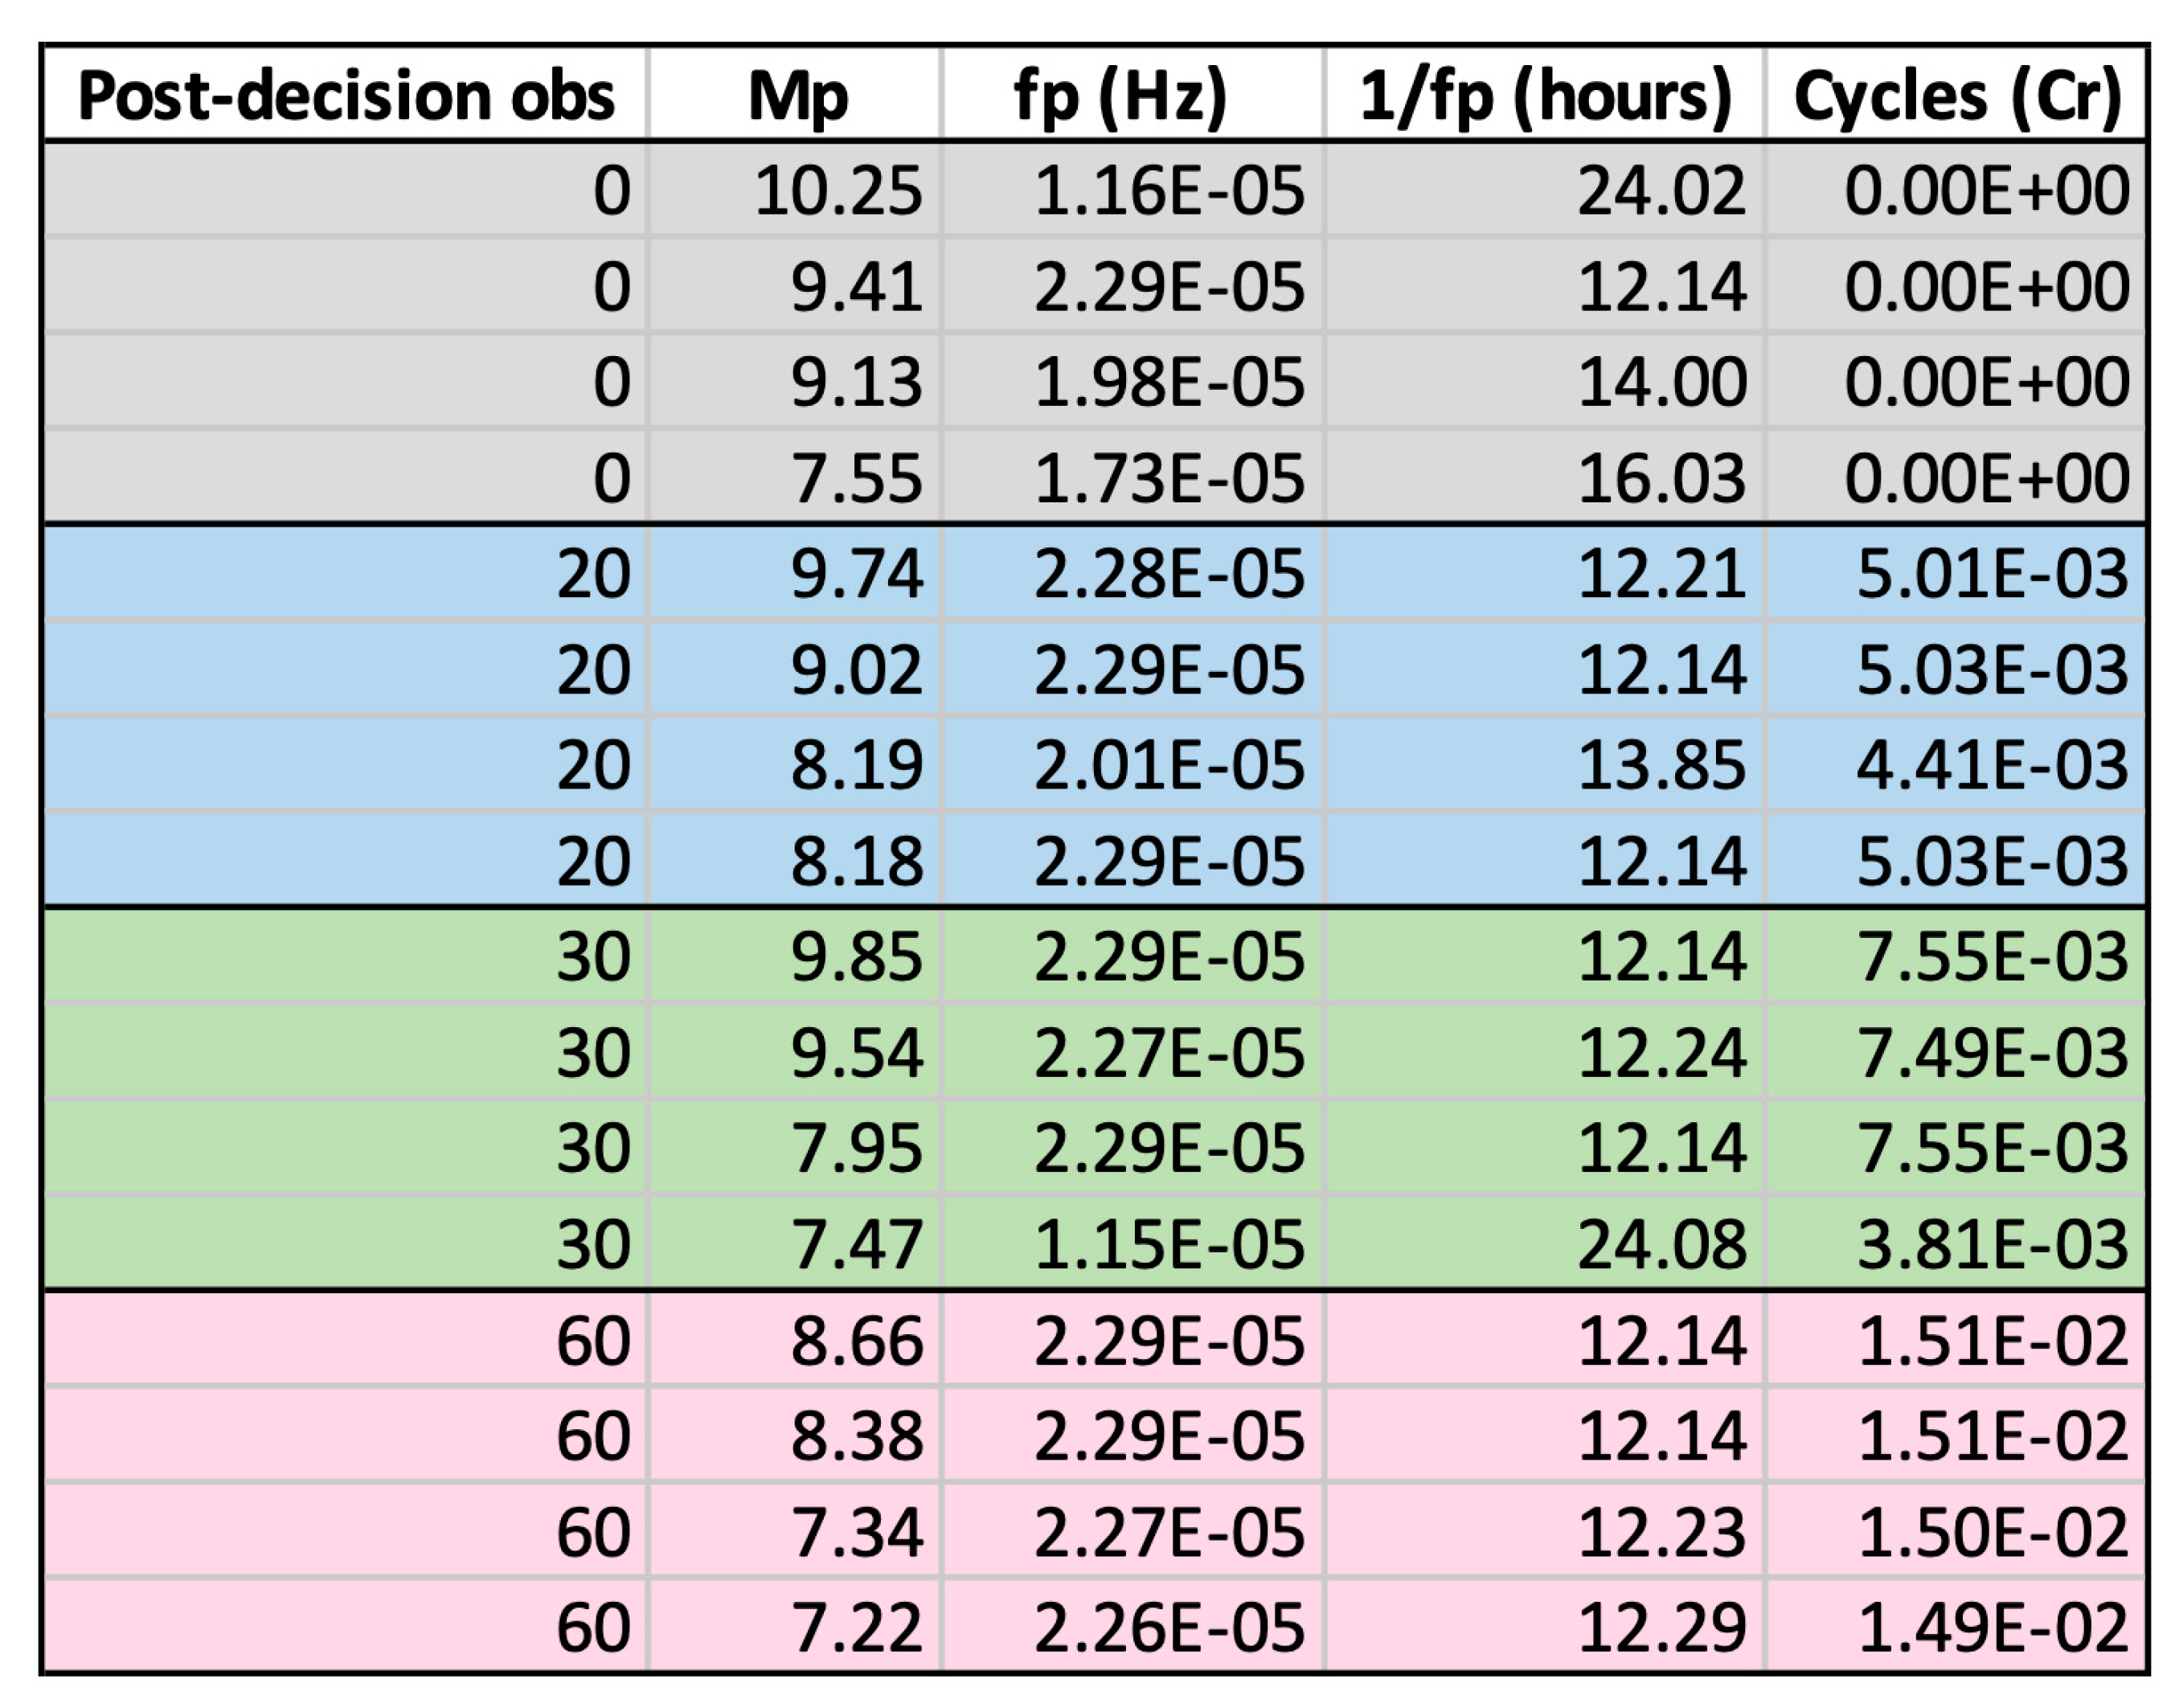Screen dimensions: 2179x1708
Task: Select the fp cell reading 2.01E-05
Action: tap(1168, 765)
